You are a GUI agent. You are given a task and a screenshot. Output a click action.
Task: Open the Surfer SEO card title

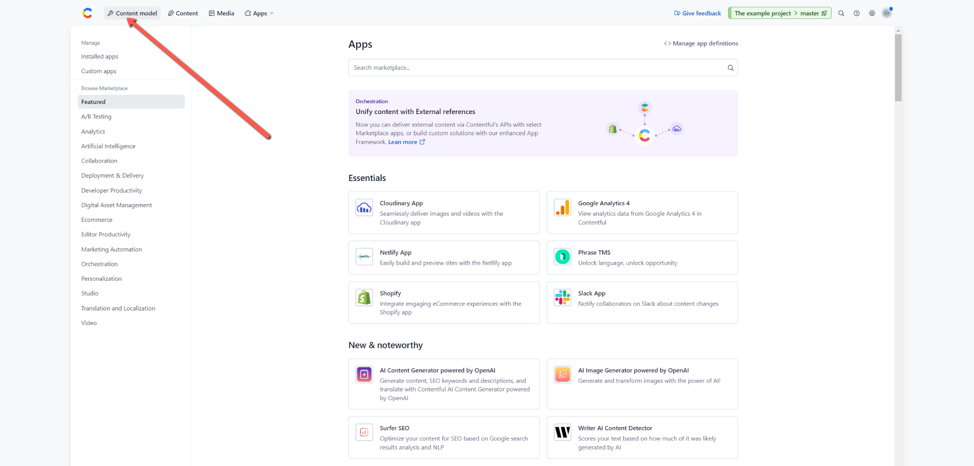tap(394, 428)
